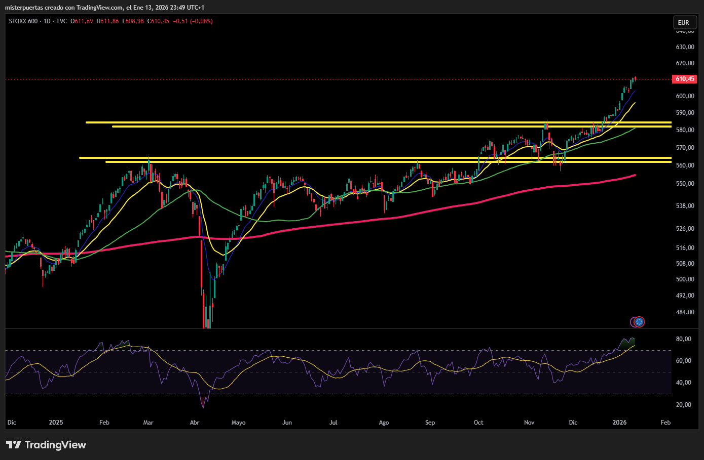Click the 500,00 price axis label
This screenshot has width=704, height=460.
pyautogui.click(x=685, y=279)
